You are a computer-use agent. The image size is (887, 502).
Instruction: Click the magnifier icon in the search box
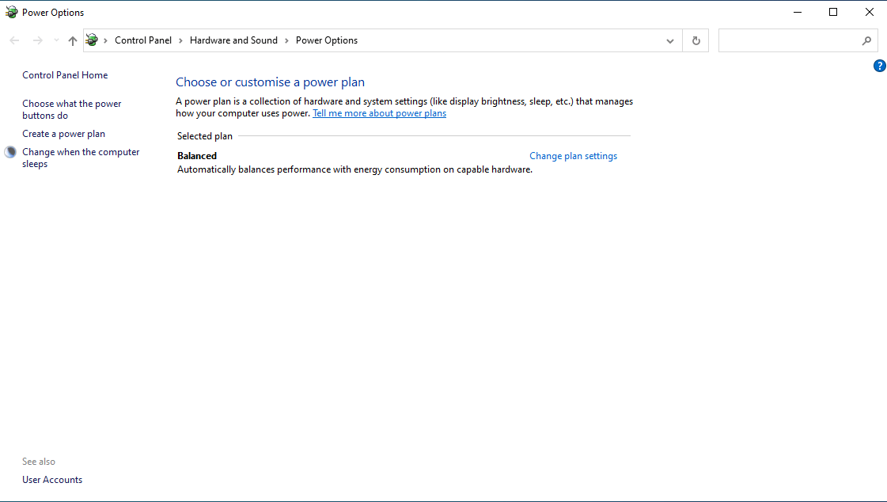(866, 40)
